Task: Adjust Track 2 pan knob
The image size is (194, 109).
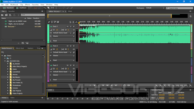Action: 66,49
